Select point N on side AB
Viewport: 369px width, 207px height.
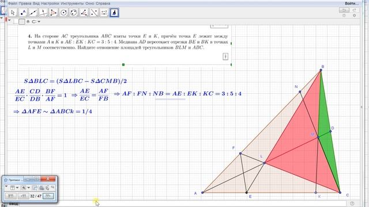click(x=300, y=92)
